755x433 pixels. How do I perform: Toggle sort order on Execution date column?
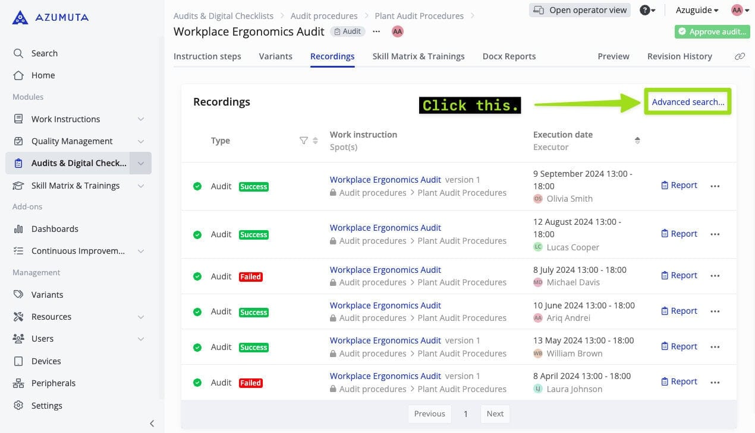tap(637, 140)
